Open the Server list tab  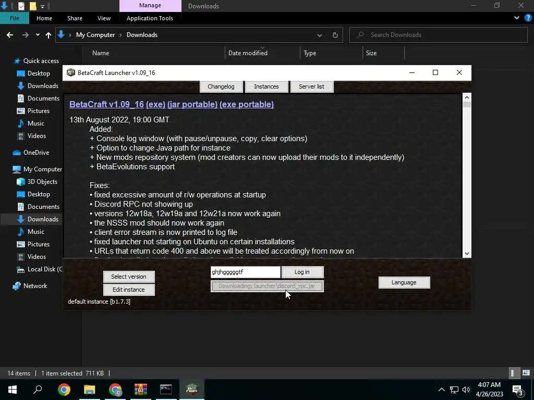[312, 86]
